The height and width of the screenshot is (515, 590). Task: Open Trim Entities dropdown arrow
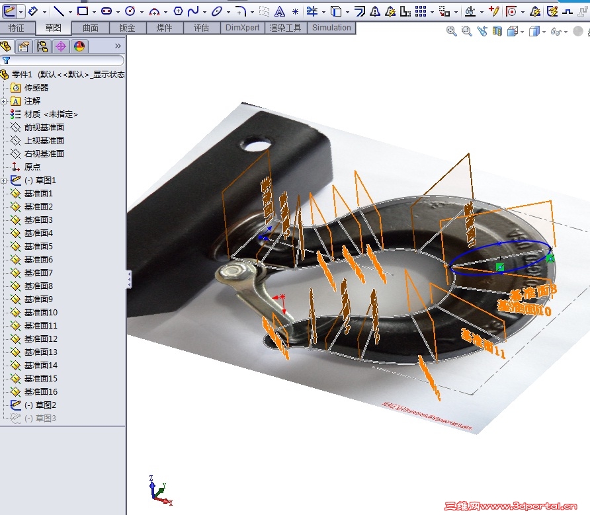(323, 12)
